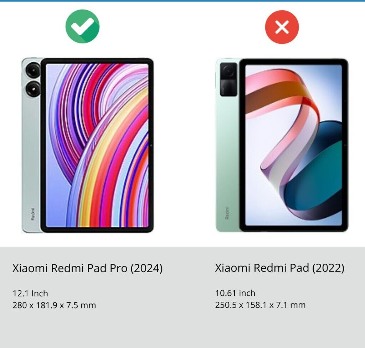Click the Xiaomi Redmi Pad (2022) title
Image resolution: width=365 pixels, height=348 pixels.
coord(279,268)
